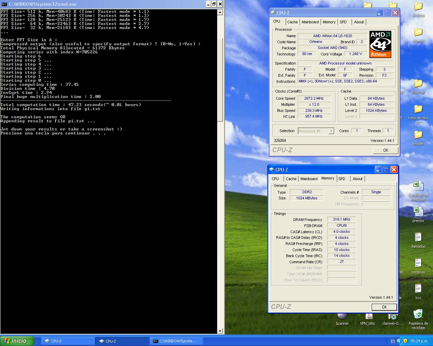Expand hidden tray icons with chevron

click(399, 341)
